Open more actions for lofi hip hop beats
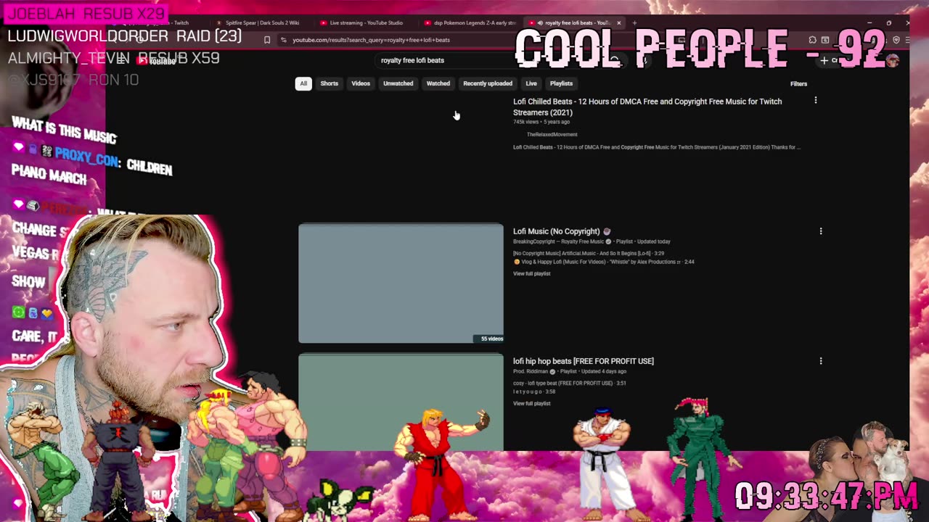The image size is (929, 522). point(821,361)
